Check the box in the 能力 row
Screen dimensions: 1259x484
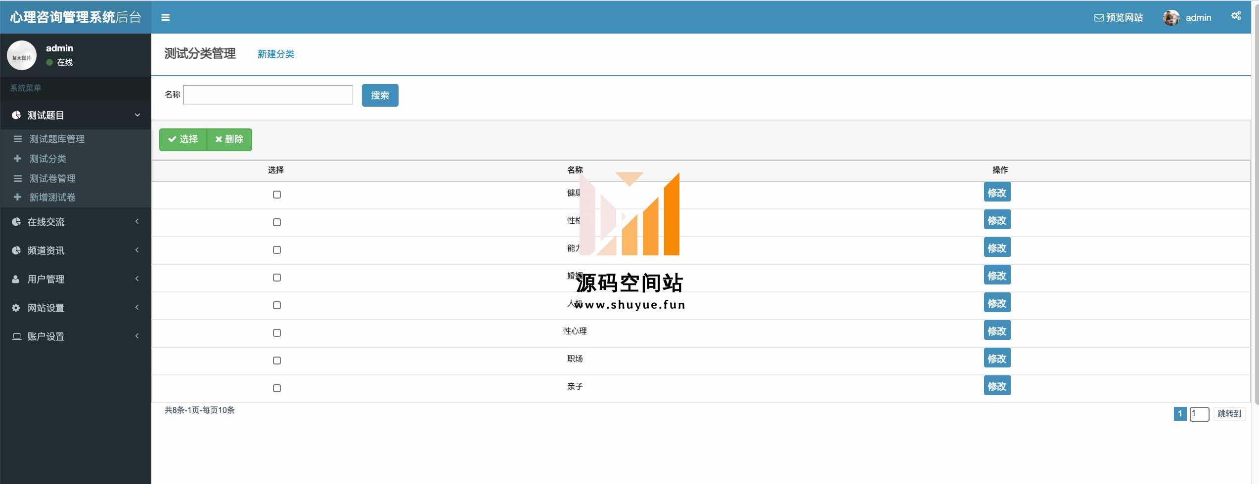click(277, 250)
